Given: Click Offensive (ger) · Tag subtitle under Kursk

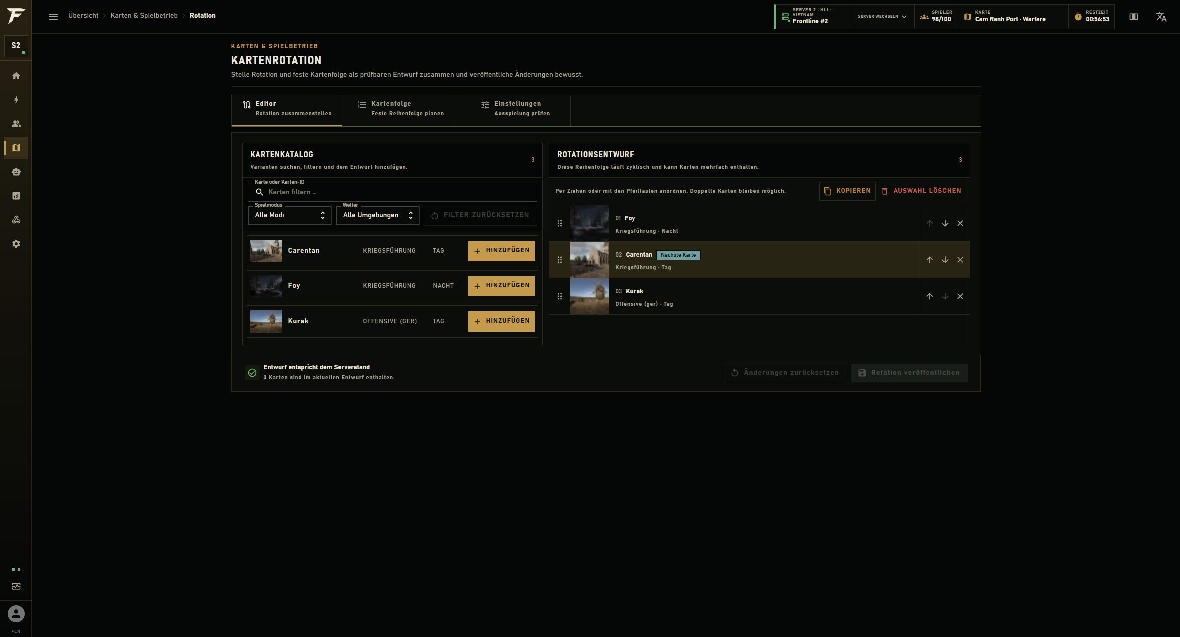Looking at the screenshot, I should [644, 304].
